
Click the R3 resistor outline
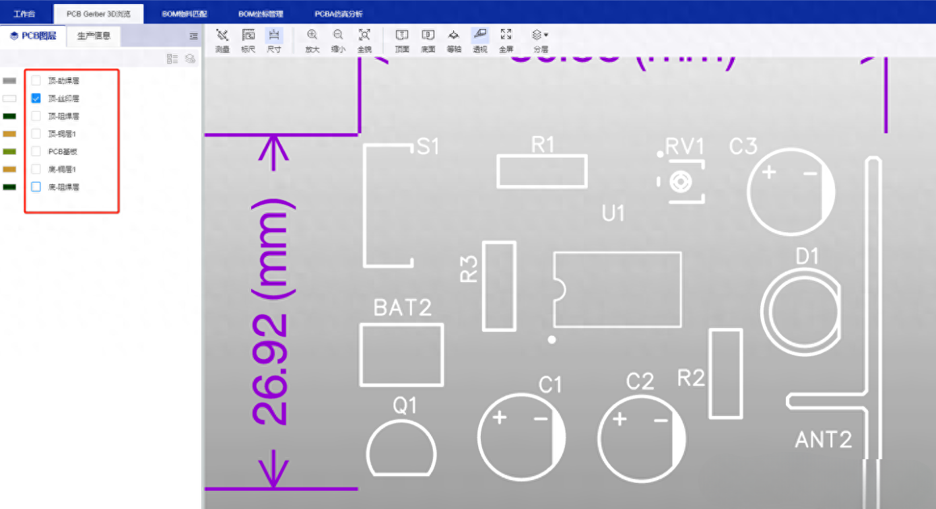[x=499, y=286]
